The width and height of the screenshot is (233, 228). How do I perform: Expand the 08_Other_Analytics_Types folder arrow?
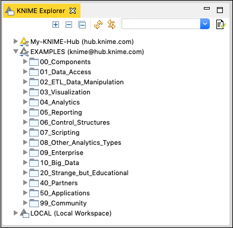25,142
